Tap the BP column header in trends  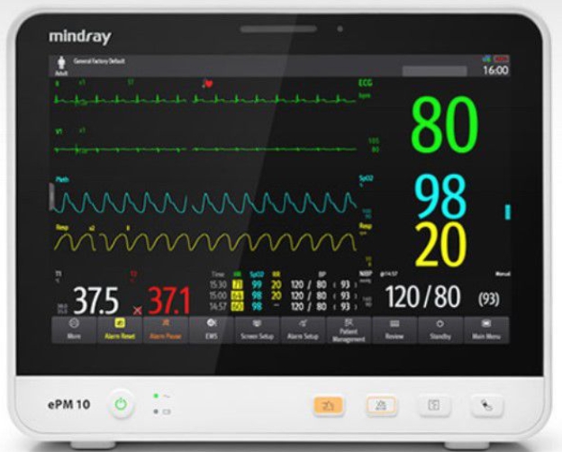322,275
